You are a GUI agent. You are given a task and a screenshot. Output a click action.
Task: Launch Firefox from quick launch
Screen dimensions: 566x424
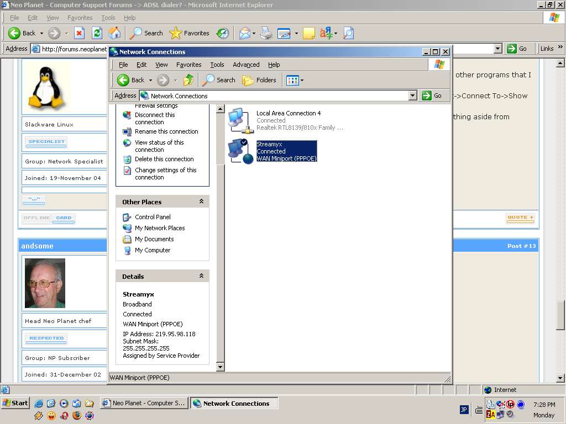pos(76,415)
